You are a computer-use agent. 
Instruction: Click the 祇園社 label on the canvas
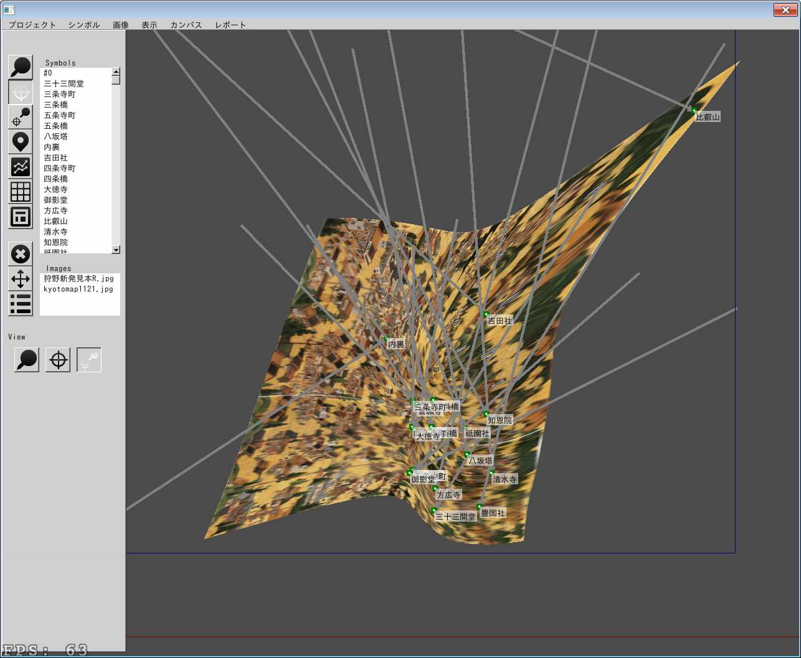point(478,433)
